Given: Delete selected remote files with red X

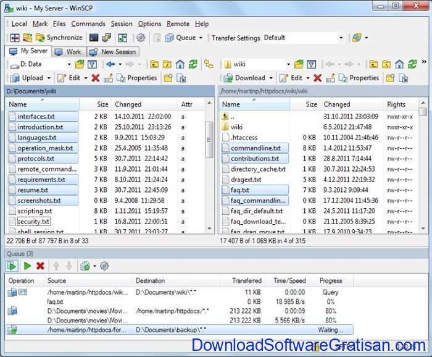Looking at the screenshot, I should pyautogui.click(x=317, y=78).
